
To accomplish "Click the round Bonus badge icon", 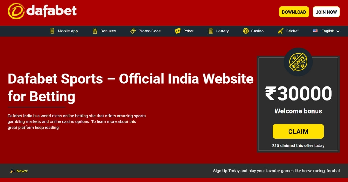I will coord(298,62).
